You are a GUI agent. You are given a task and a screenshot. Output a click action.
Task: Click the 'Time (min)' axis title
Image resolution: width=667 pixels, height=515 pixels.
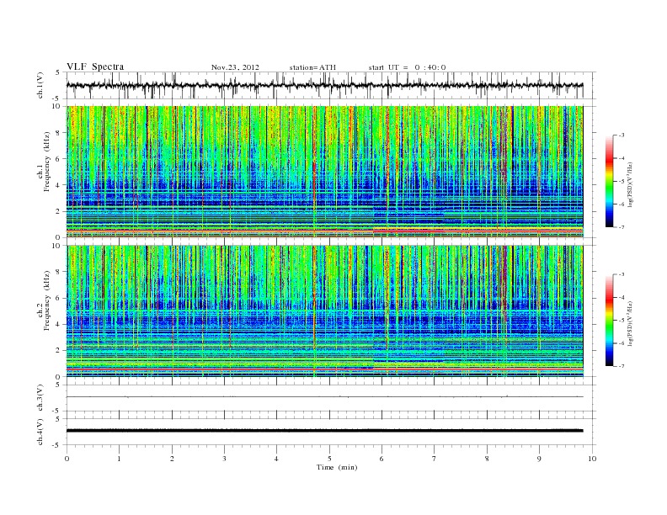tap(337, 467)
